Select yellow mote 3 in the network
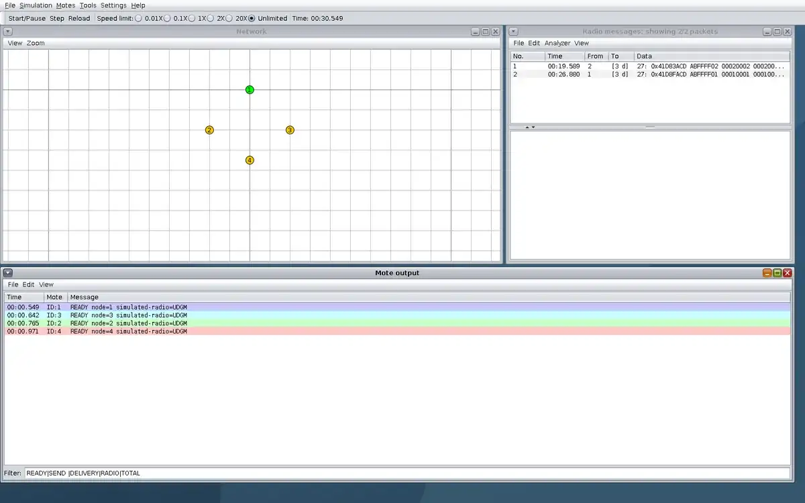This screenshot has height=503, width=805. coord(290,130)
